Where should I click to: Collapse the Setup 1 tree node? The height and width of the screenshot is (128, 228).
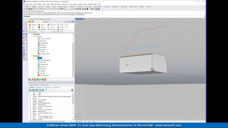coord(32,56)
